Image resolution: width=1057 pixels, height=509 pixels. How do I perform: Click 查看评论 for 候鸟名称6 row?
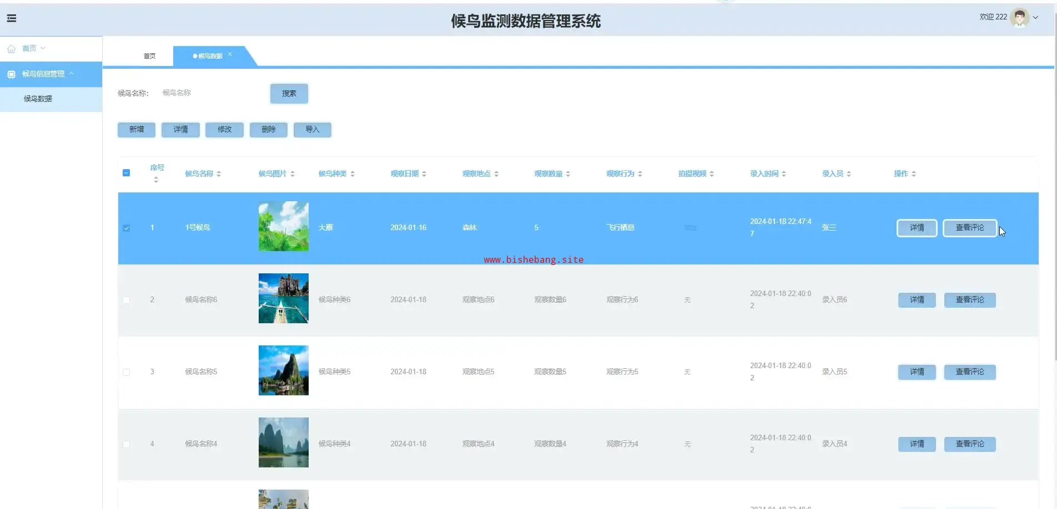(x=969, y=300)
